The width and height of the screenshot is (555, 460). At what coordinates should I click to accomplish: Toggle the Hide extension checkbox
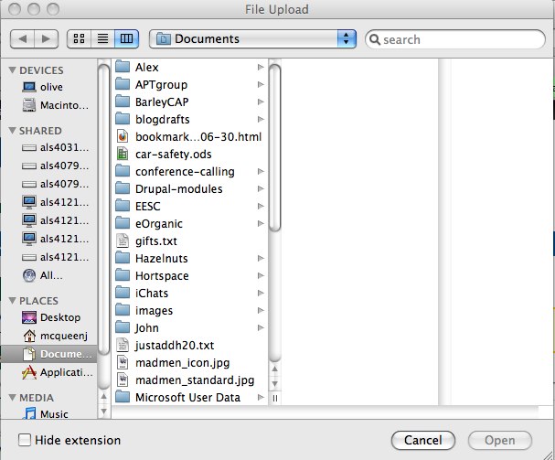pyautogui.click(x=25, y=440)
